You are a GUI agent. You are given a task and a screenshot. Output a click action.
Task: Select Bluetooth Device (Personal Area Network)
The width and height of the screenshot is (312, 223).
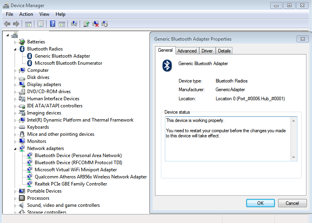click(78, 156)
